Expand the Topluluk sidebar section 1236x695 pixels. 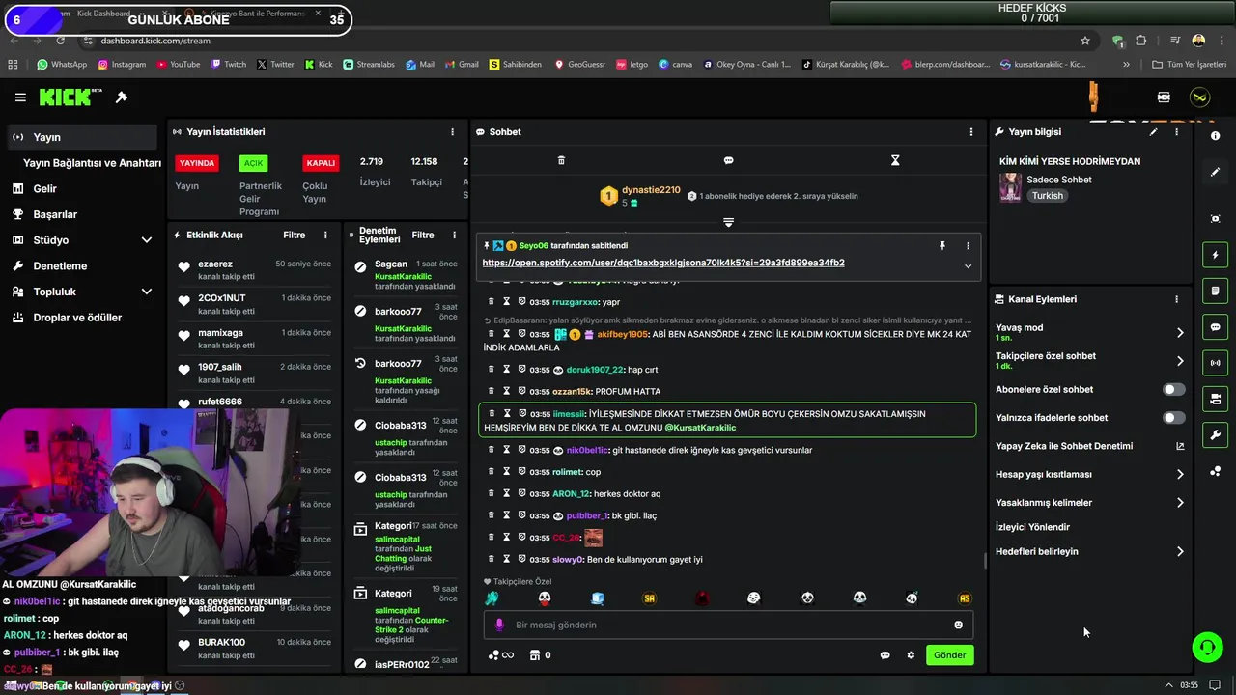(147, 292)
